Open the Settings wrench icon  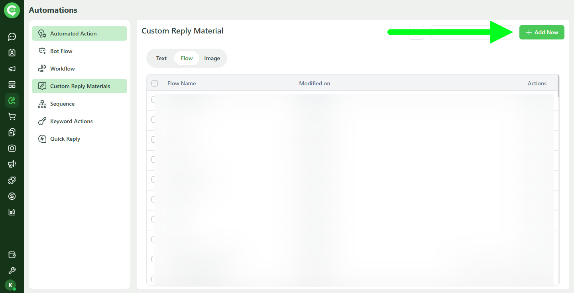point(12,270)
